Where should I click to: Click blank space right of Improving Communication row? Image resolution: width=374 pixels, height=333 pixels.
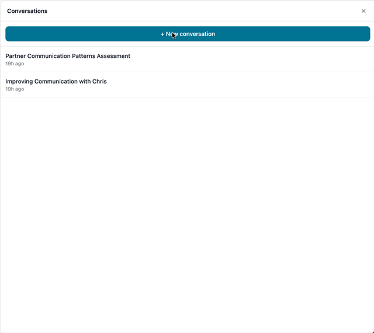[263, 85]
